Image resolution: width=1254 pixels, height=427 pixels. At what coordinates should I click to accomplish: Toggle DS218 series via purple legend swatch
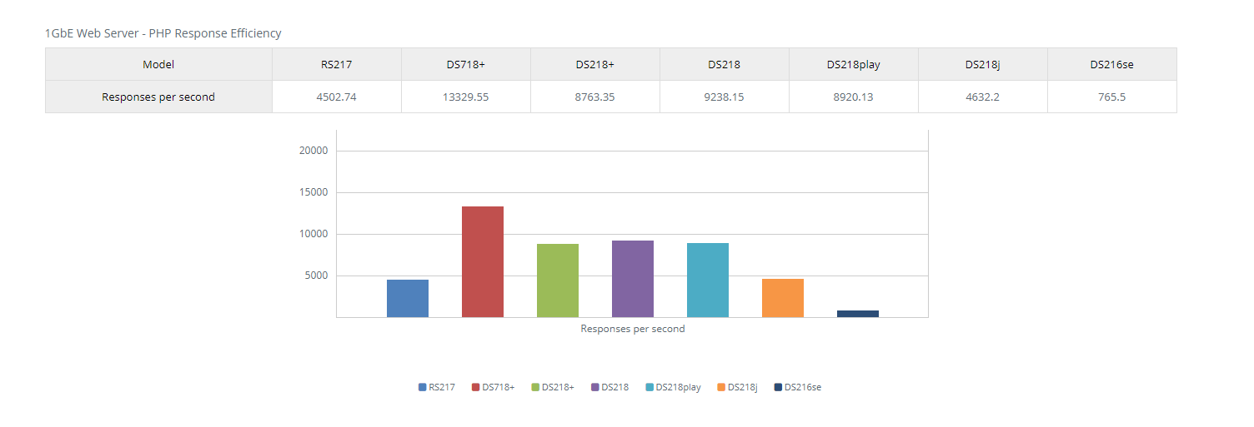click(595, 387)
